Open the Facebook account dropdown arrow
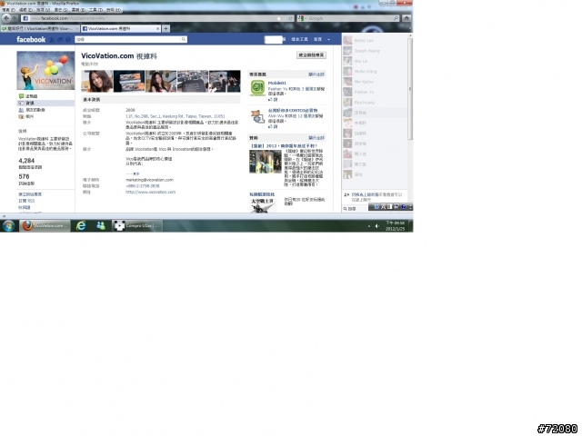The height and width of the screenshot is (436, 582). point(328,39)
